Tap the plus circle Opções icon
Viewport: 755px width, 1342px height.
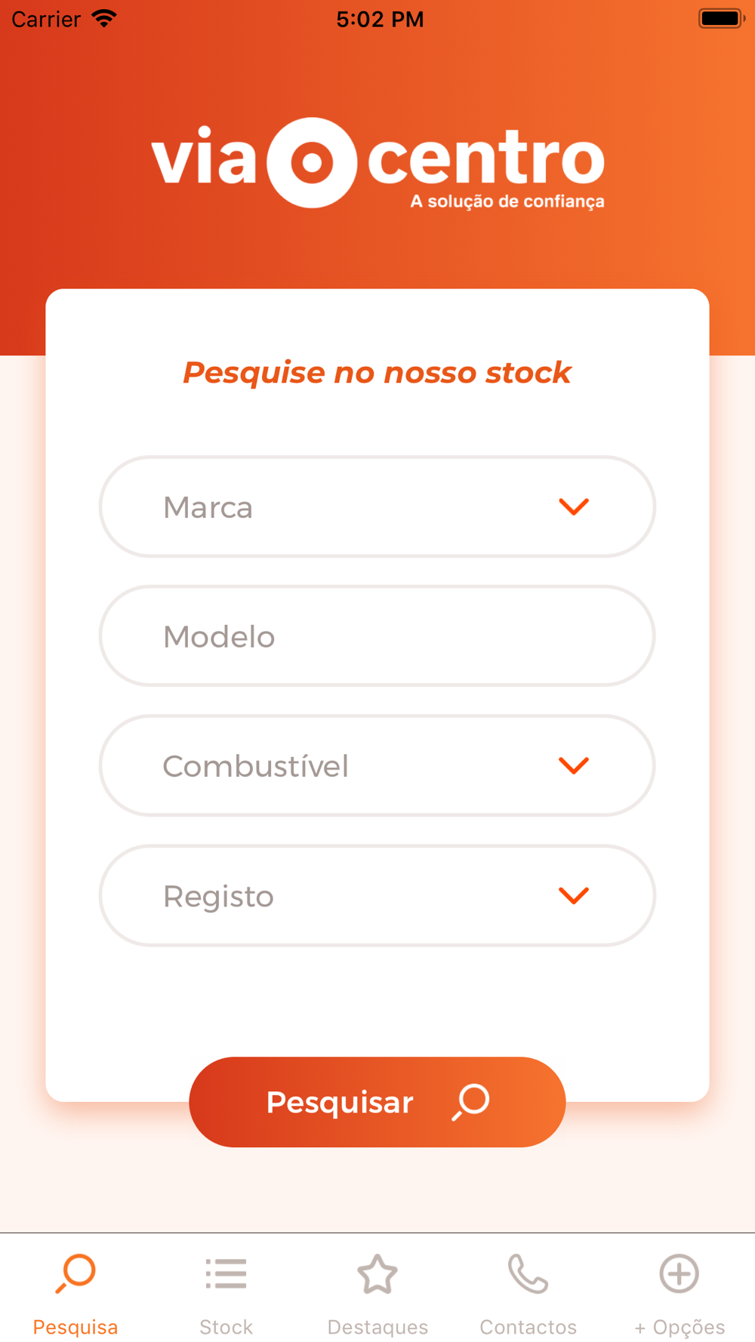679,1273
